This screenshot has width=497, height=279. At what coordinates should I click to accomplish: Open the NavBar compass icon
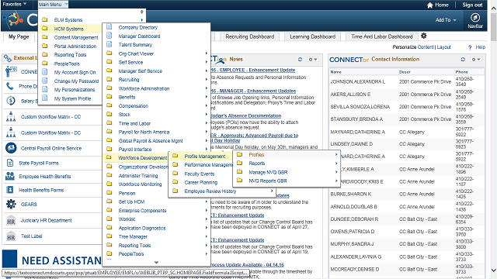tap(474, 17)
